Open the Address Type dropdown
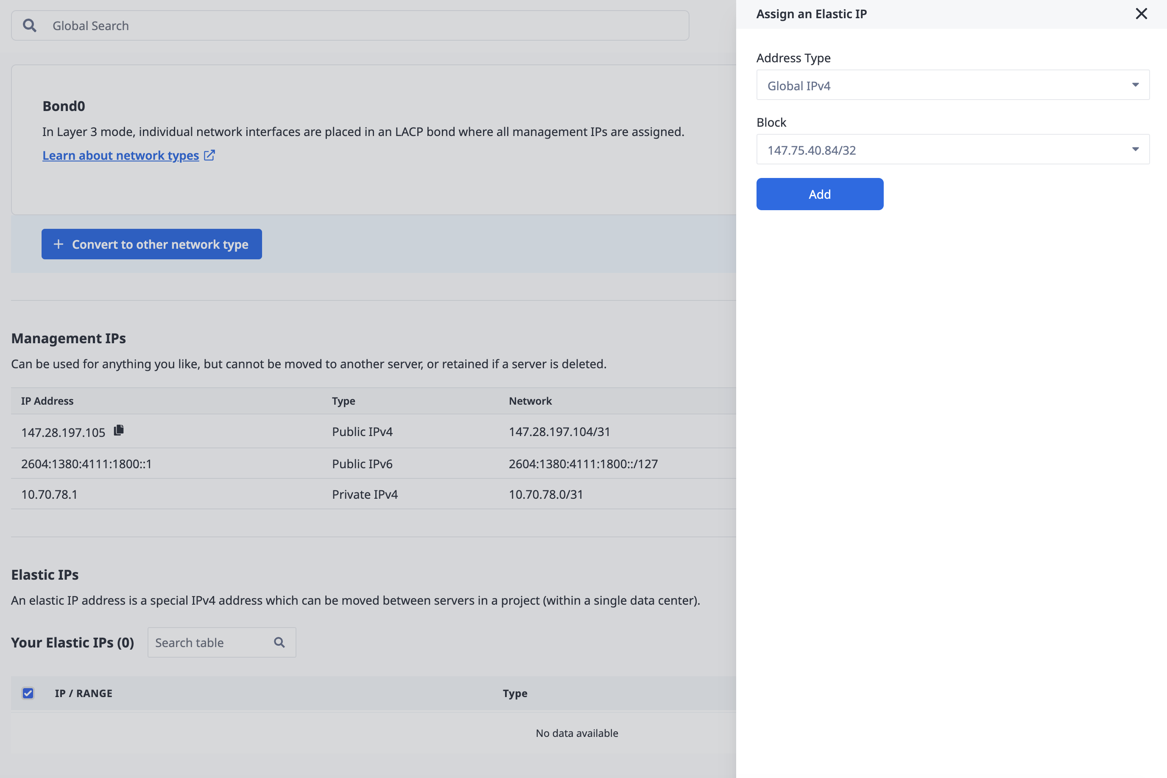 (952, 85)
